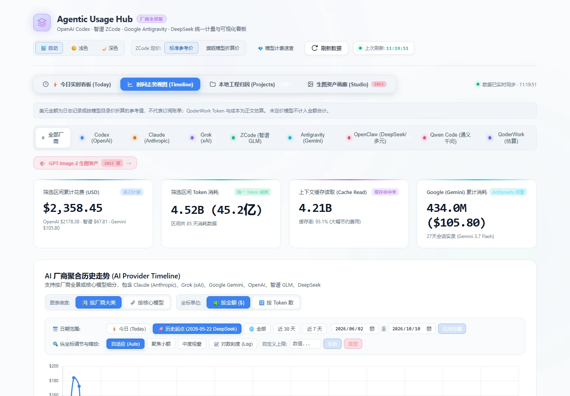
Task: Open the 生图资产画廊 (Studio) tab
Action: pyautogui.click(x=347, y=84)
